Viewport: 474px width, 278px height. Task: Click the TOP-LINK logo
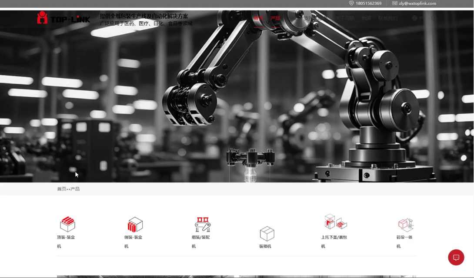click(x=63, y=18)
